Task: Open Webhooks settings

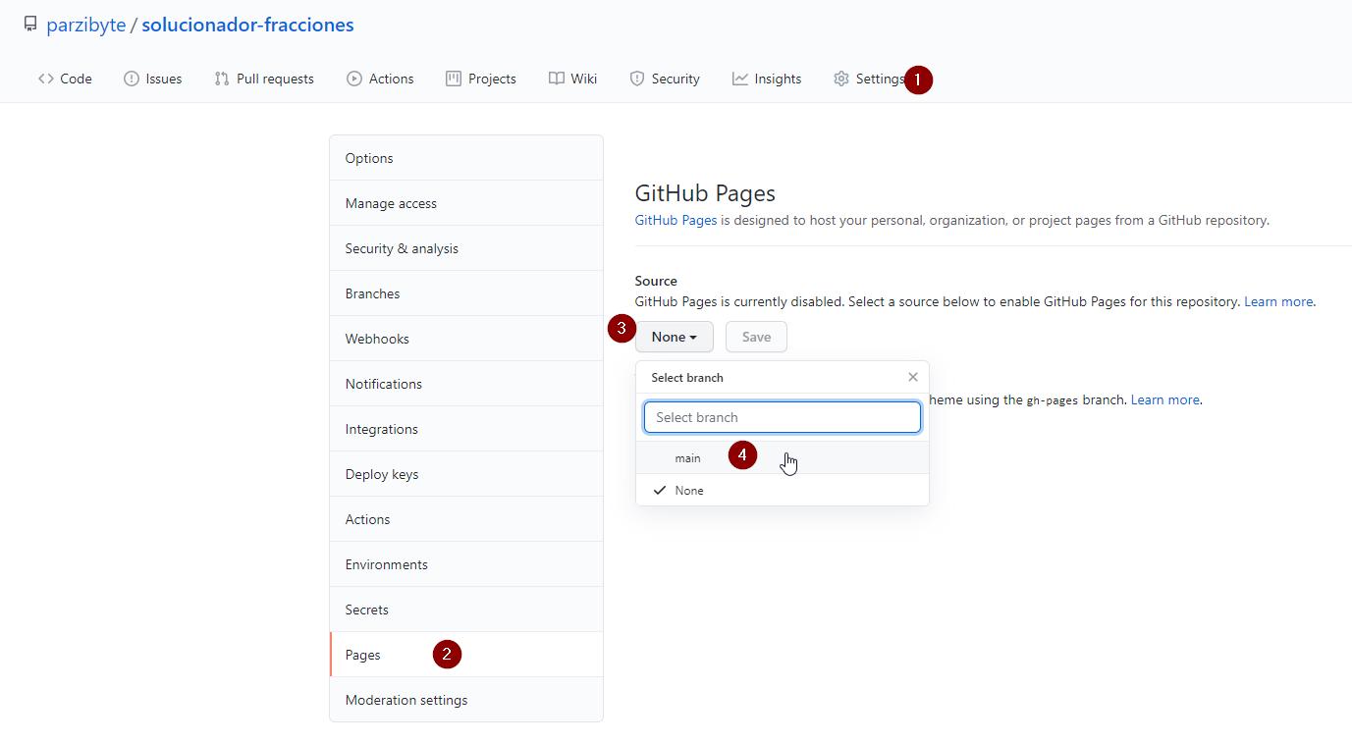Action: 466,339
